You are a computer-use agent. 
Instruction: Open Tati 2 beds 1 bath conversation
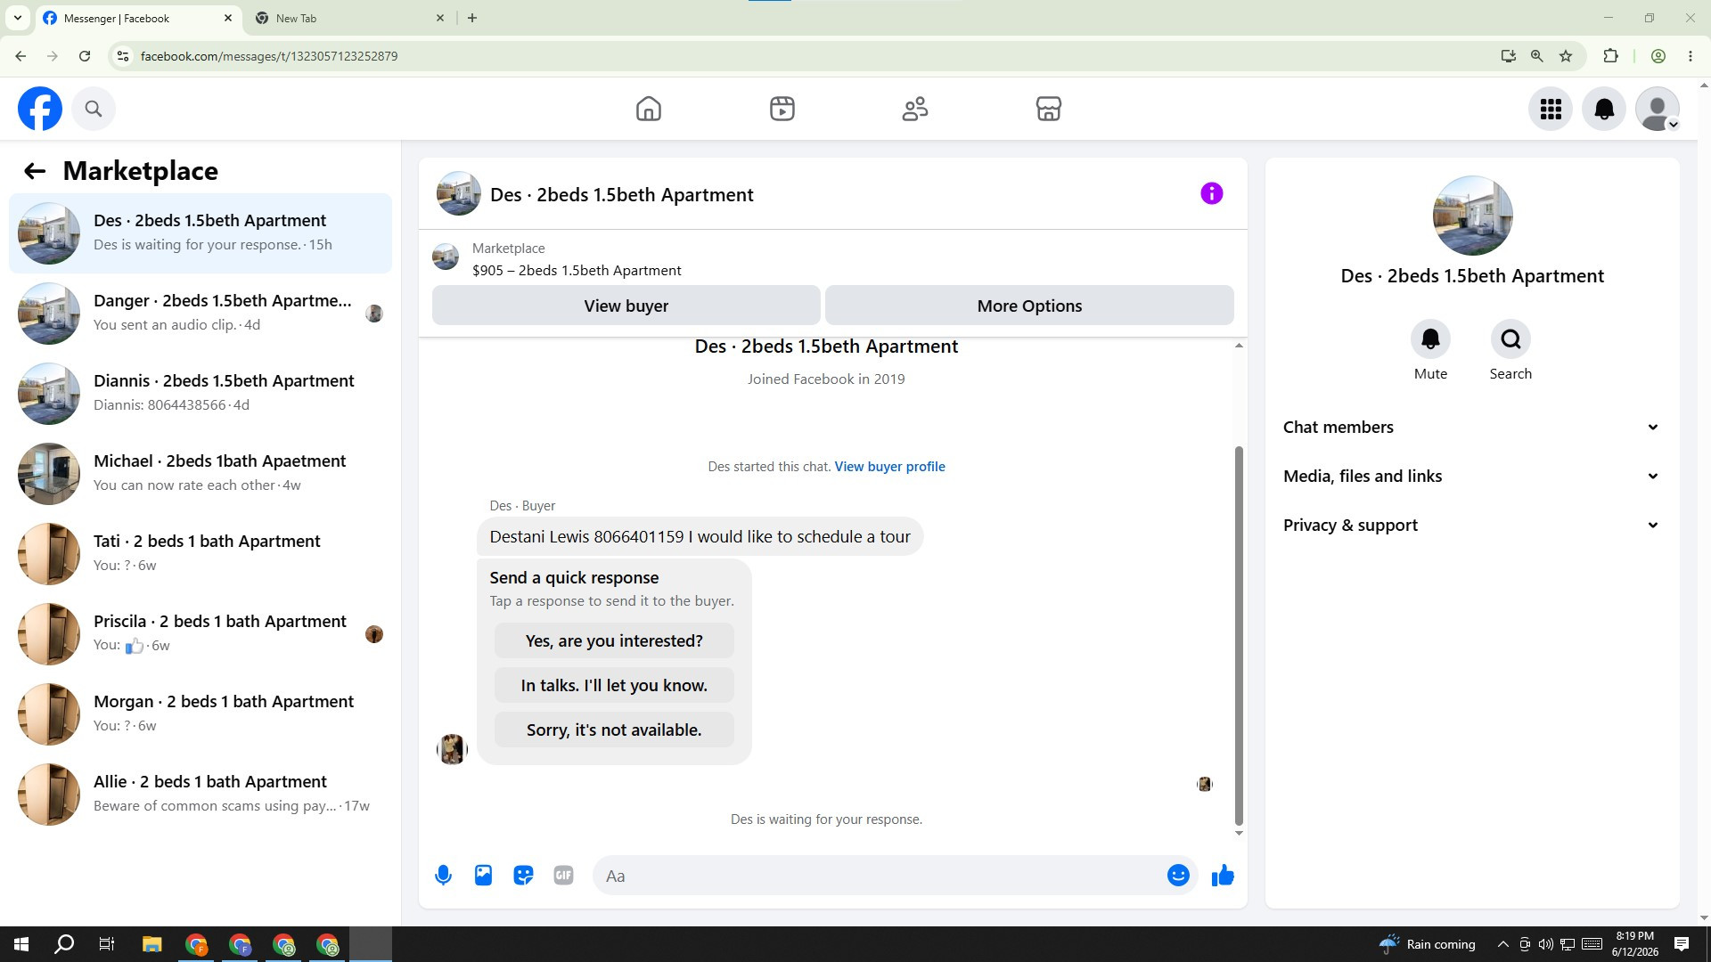[201, 554]
